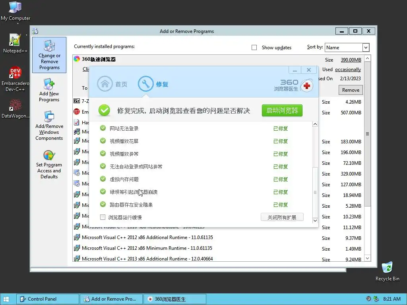Click the 关闭所有扩展 button
This screenshot has width=407, height=305.
[282, 217]
